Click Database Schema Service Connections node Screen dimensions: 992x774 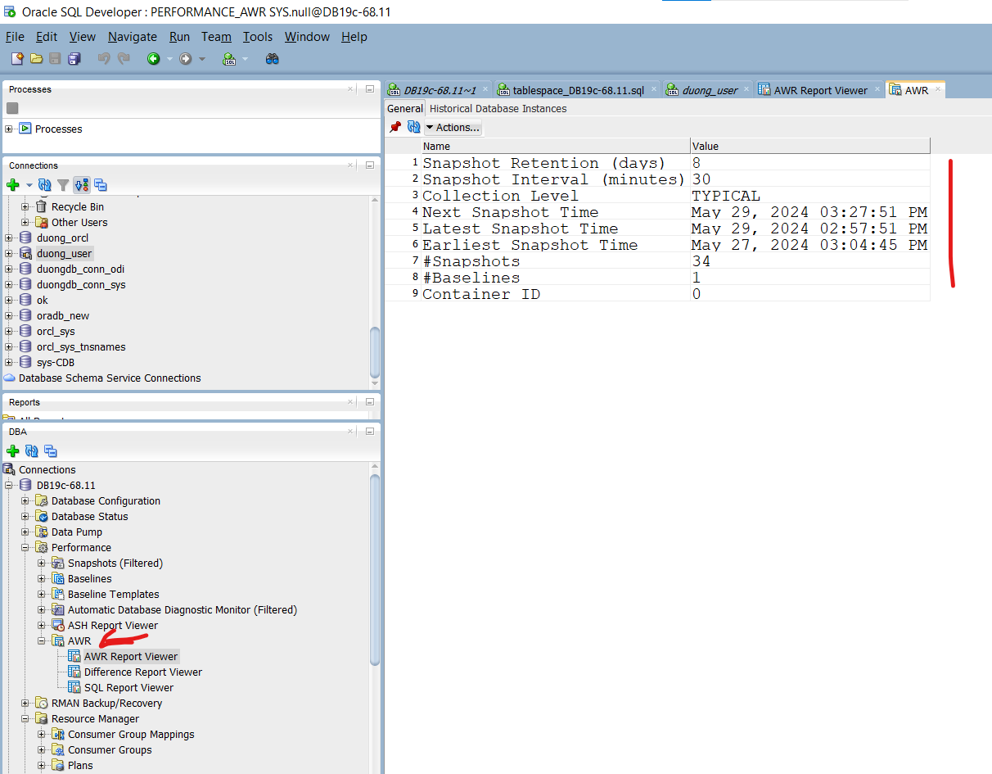(110, 378)
